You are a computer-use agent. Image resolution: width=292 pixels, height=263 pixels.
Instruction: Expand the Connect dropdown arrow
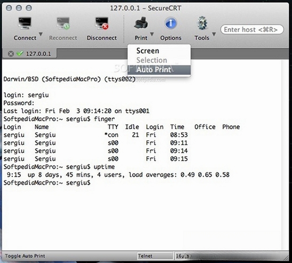pos(41,34)
